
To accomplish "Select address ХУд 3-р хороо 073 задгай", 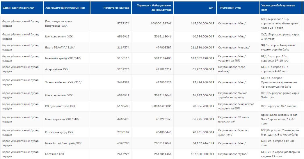I will tap(278, 106).
